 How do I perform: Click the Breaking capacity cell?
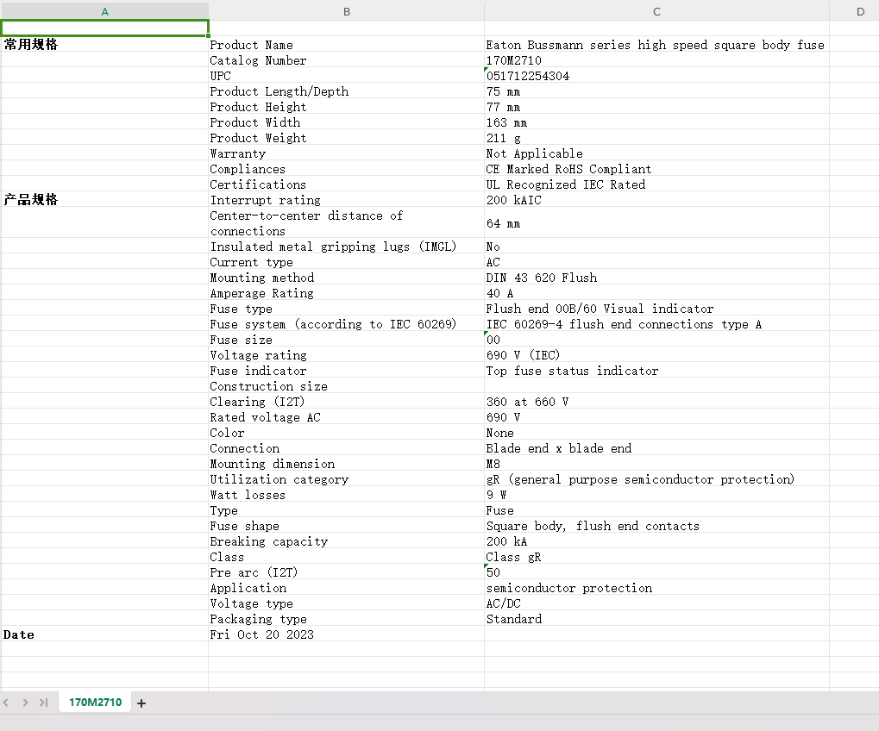(x=347, y=541)
